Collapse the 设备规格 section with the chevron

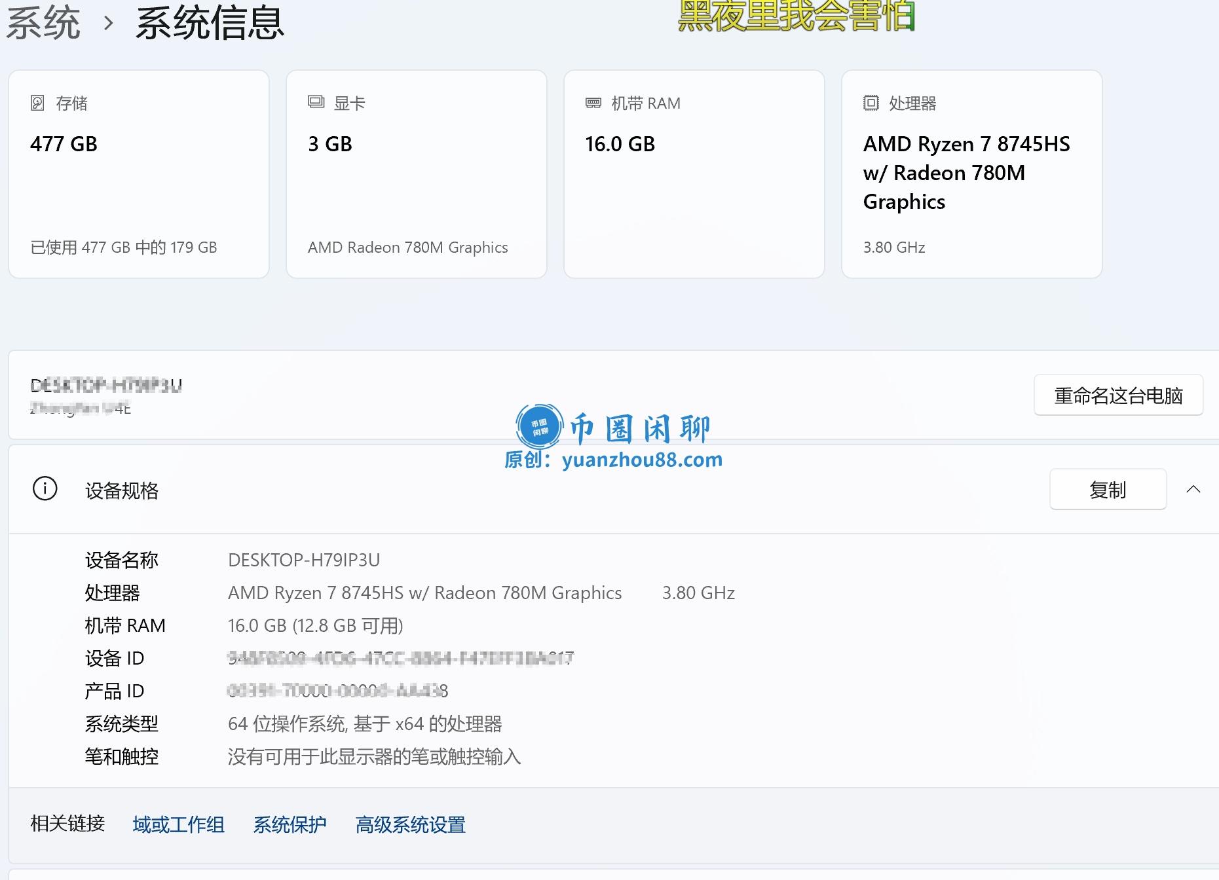[x=1193, y=489]
